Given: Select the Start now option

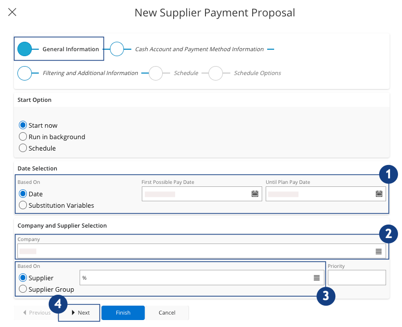Looking at the screenshot, I should (22, 125).
